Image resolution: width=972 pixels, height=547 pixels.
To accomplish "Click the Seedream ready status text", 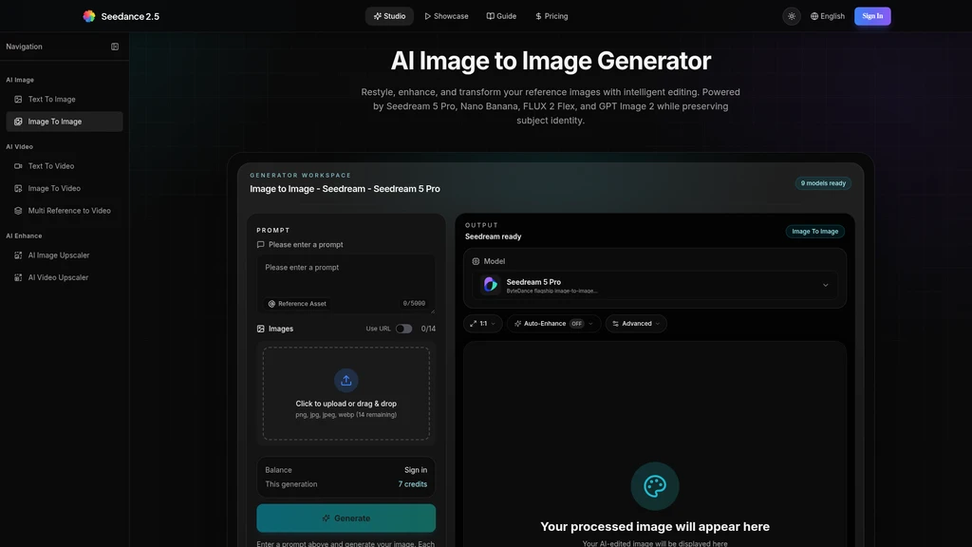I will tap(493, 236).
